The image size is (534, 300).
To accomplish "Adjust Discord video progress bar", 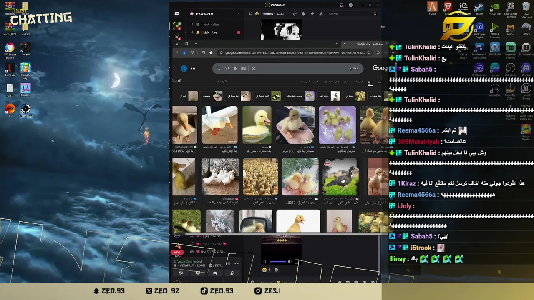I will tap(278, 262).
